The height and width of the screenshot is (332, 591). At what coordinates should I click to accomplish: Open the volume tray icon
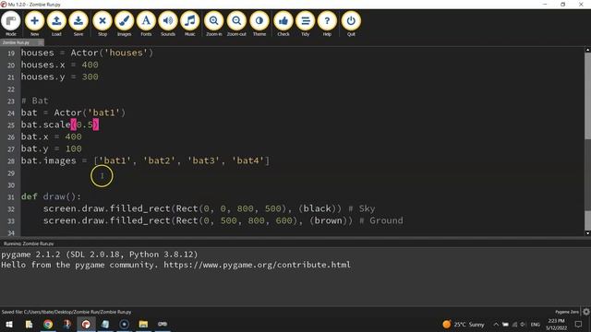tap(523, 324)
